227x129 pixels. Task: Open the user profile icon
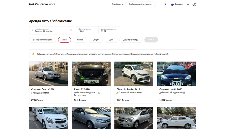[x=194, y=4]
